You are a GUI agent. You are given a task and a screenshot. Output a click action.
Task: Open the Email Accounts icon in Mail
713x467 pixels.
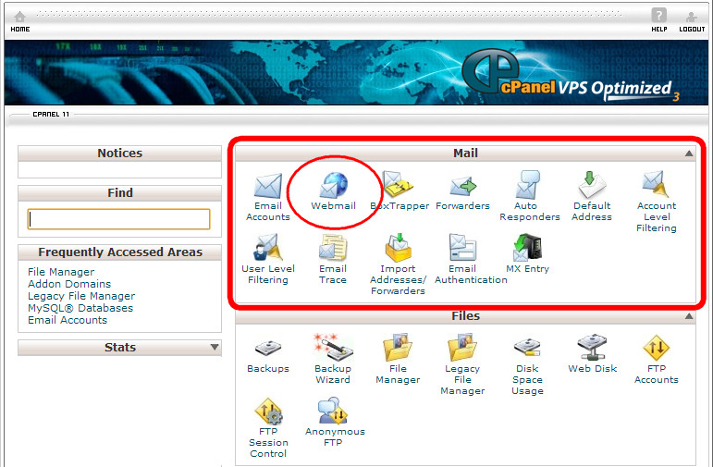click(268, 186)
